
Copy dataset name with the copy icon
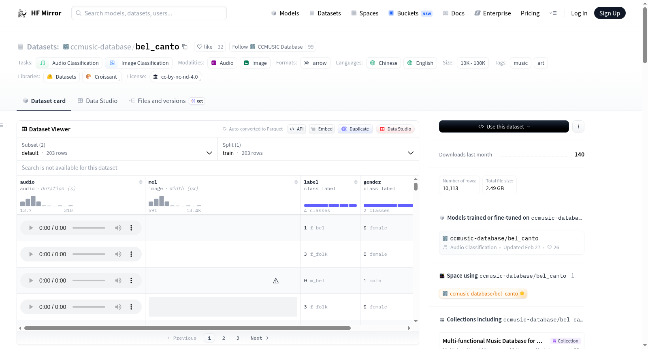[185, 47]
